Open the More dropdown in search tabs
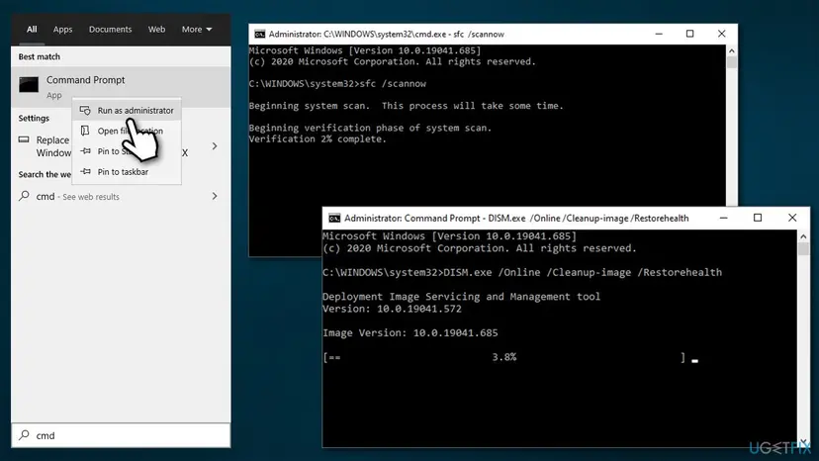Viewport: 819px width, 461px height. 197,30
